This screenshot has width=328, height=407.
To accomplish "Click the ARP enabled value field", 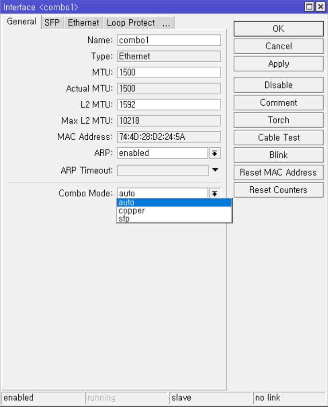I will tap(162, 153).
